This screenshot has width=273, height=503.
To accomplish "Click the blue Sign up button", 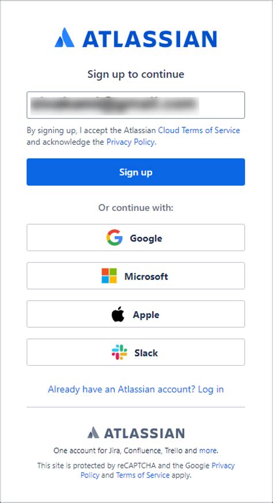I will [136, 172].
